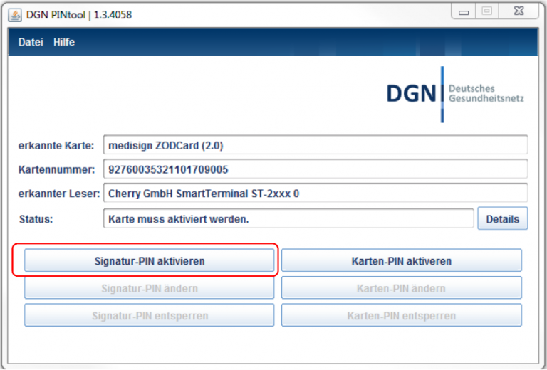Open the Hilfe menu
547x370 pixels.
point(64,42)
